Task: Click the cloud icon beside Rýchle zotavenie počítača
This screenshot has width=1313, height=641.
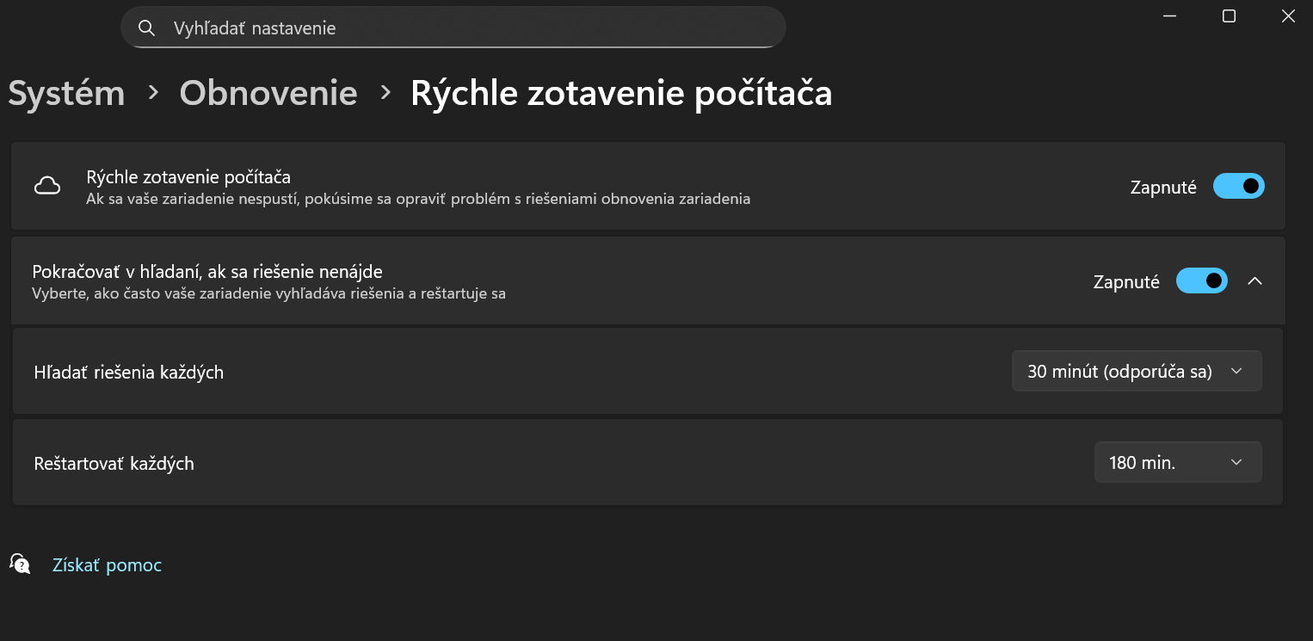Action: 47,187
